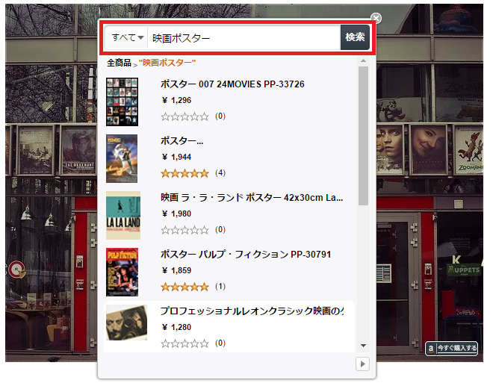
Task: Go to next results page arrow
Action: coord(362,364)
